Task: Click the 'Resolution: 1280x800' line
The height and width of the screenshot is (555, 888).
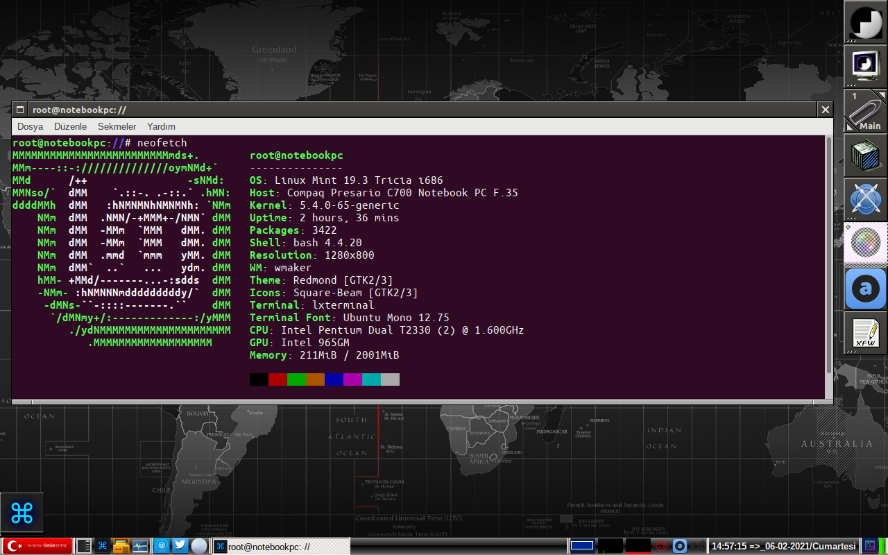Action: (x=312, y=255)
